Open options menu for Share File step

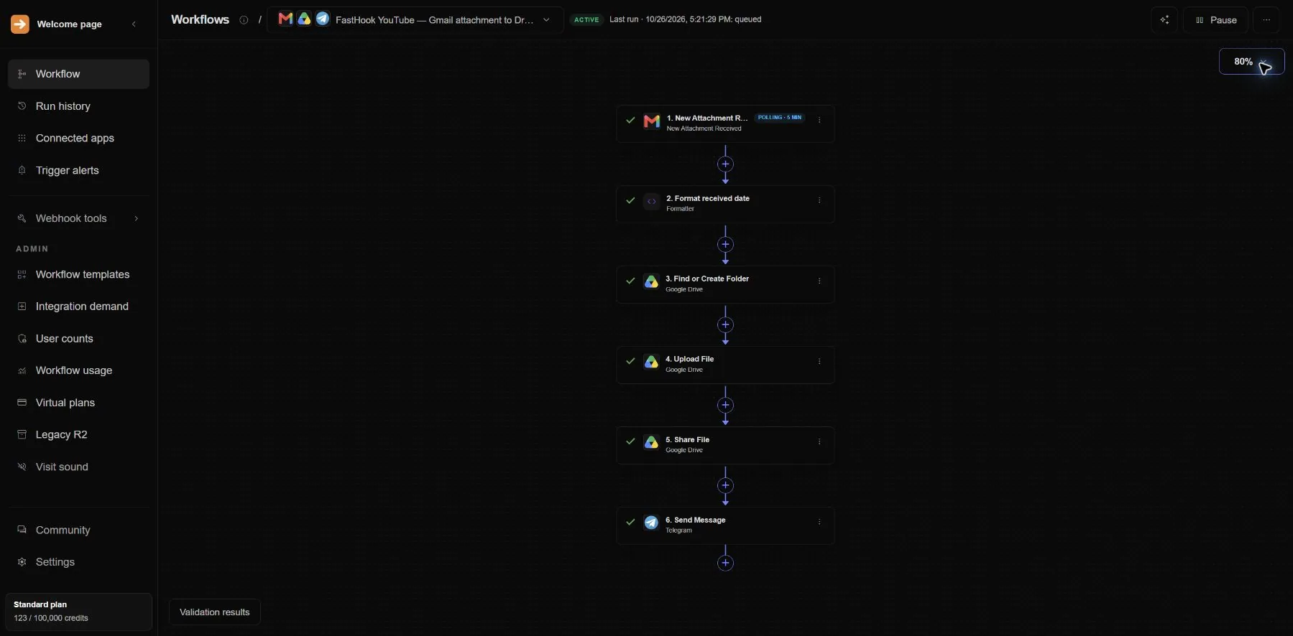819,442
